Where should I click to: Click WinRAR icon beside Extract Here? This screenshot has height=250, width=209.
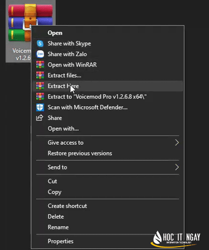coord(40,86)
